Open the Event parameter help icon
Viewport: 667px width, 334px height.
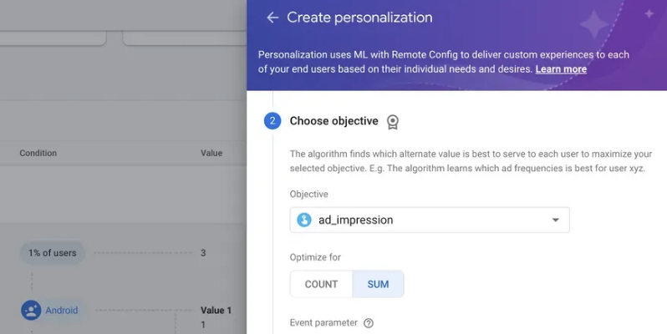coord(369,323)
